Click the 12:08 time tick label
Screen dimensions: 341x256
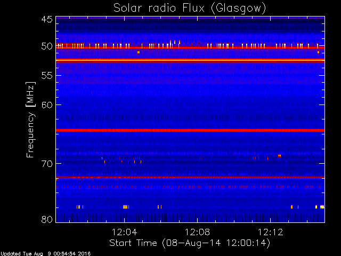click(x=198, y=232)
